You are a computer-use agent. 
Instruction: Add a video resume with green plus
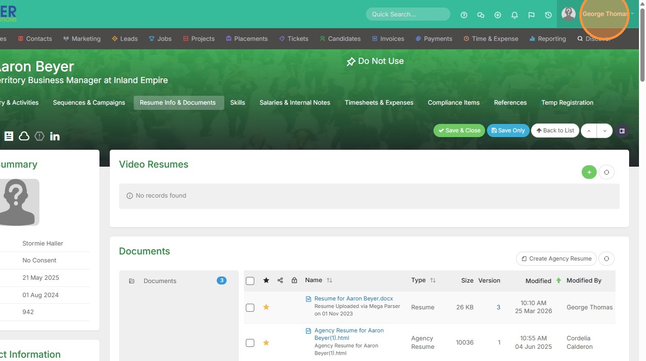pyautogui.click(x=589, y=172)
